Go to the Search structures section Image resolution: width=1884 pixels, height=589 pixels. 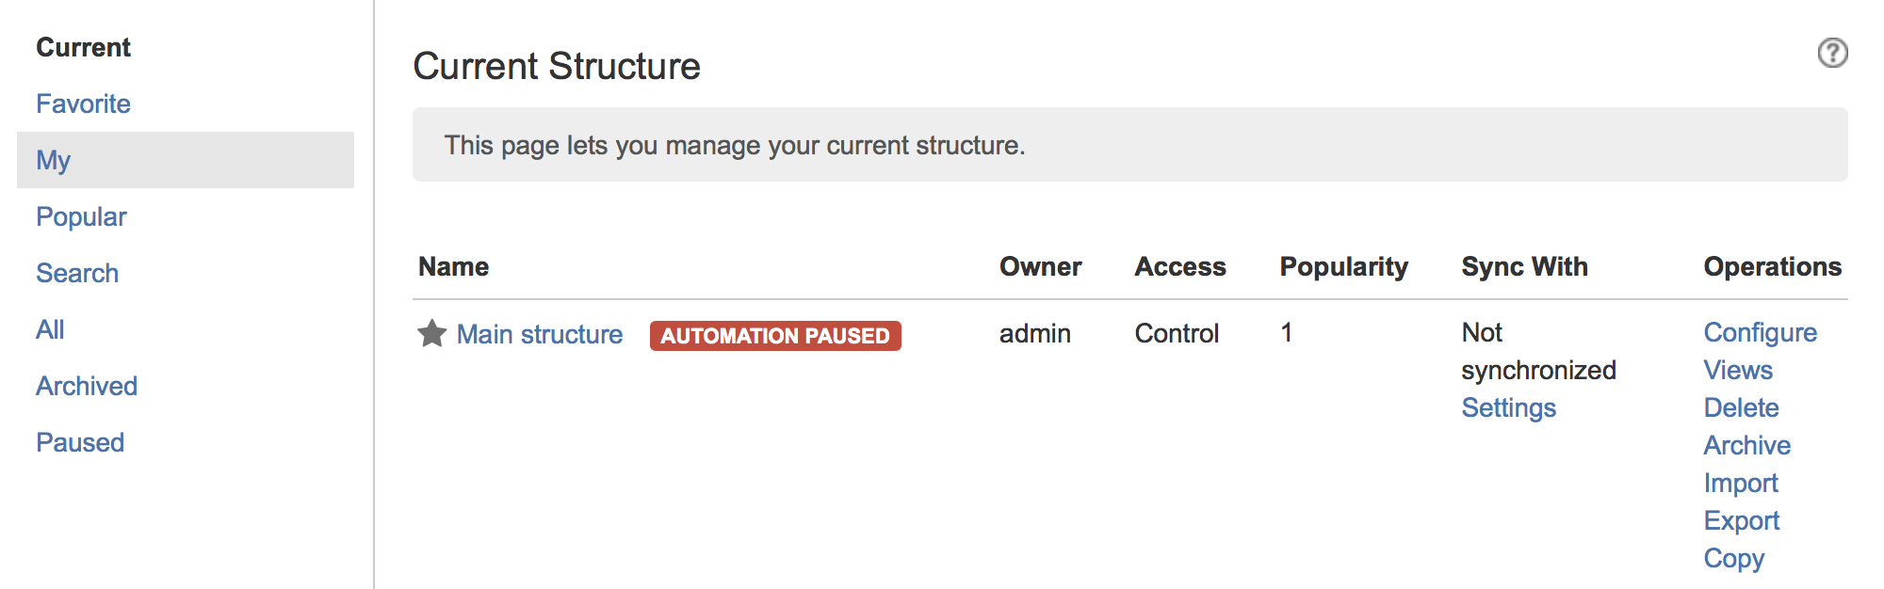(x=76, y=273)
